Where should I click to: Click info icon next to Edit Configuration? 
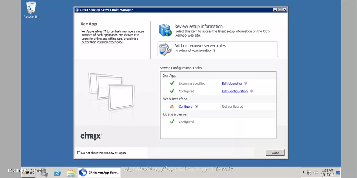point(251,91)
